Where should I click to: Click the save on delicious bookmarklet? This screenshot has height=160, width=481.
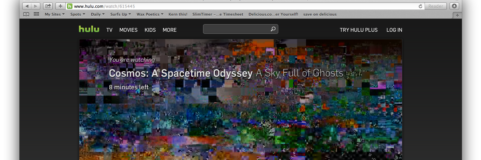(x=320, y=14)
